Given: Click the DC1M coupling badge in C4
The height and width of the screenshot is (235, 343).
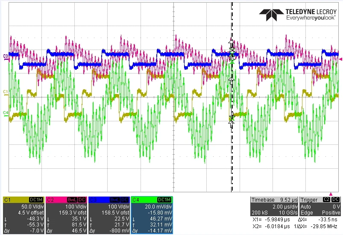Looking at the screenshot, I should click(164, 200).
